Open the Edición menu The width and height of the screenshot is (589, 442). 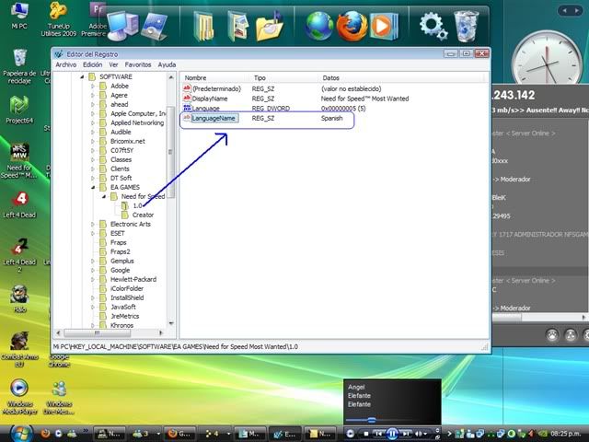[x=92, y=64]
